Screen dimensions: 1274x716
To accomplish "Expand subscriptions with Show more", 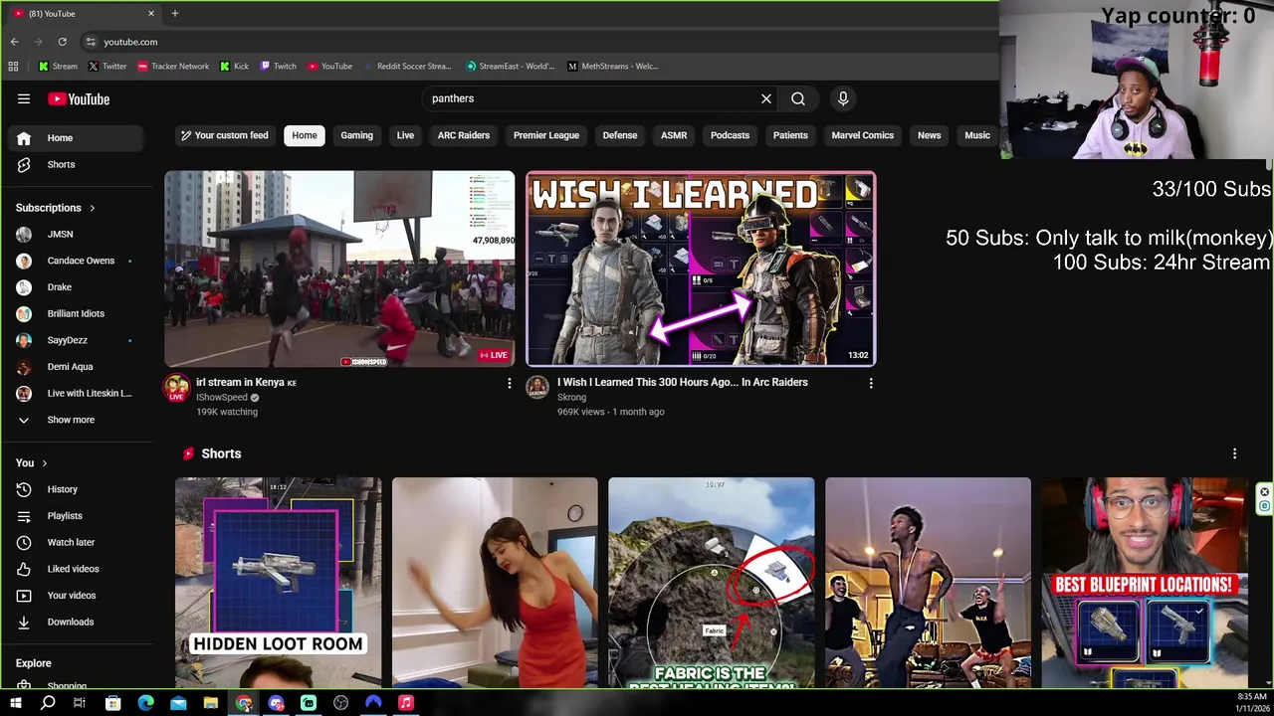I will [x=76, y=420].
